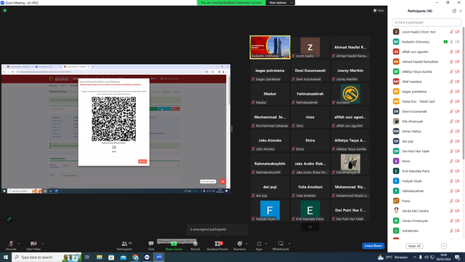The image size is (465, 262).
Task: Select Budianto Ontowirjo's video tile
Action: [270, 47]
